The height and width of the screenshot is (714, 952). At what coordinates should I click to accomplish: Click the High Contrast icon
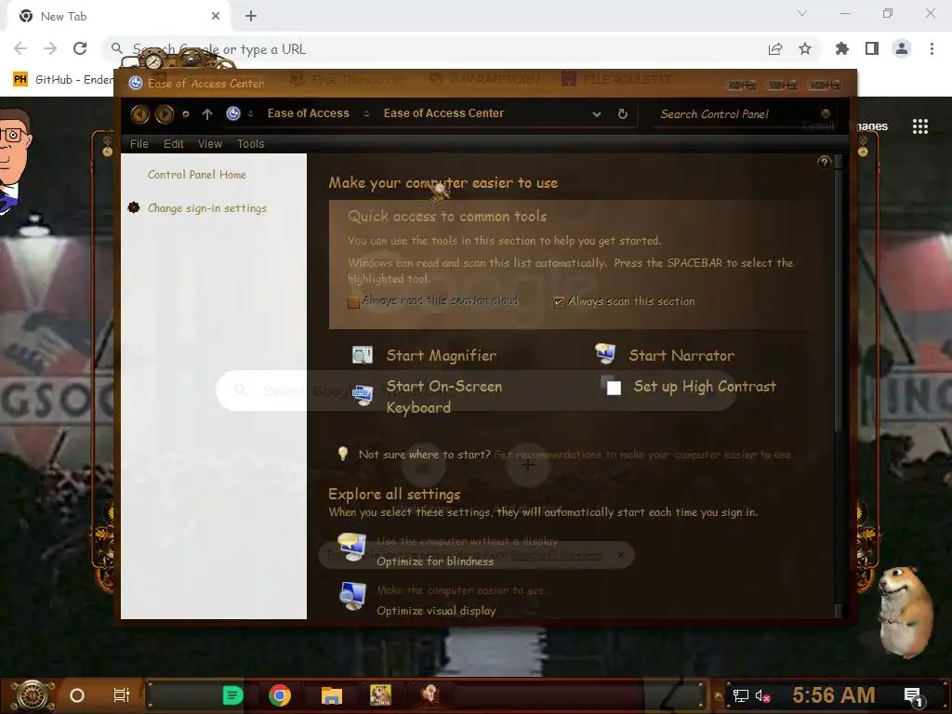coord(611,386)
